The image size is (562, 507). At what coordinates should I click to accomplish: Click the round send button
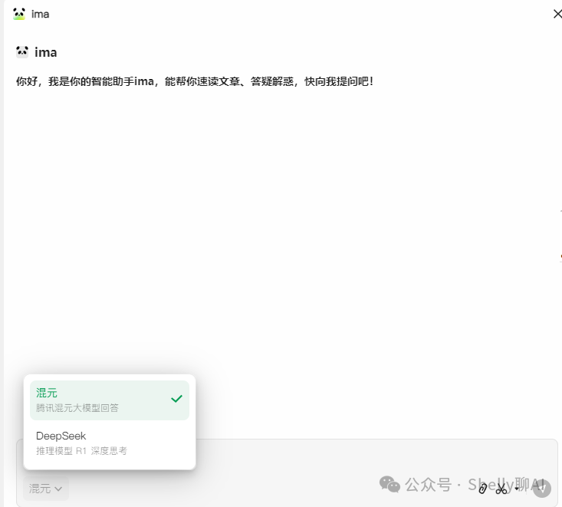coord(542,489)
